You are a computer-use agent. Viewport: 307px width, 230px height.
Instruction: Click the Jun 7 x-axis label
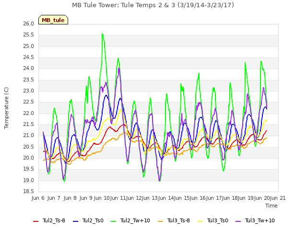pos(54,198)
